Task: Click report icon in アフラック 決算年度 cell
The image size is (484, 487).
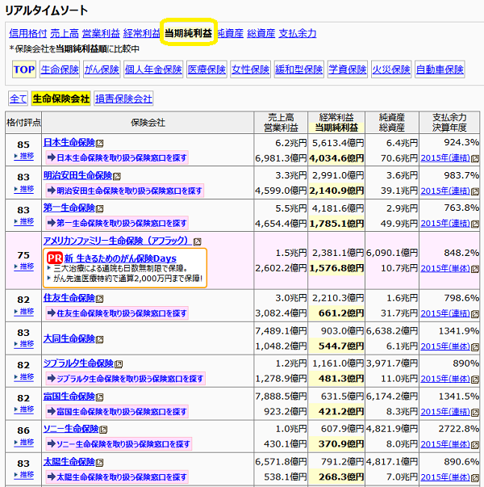Action: (475, 269)
